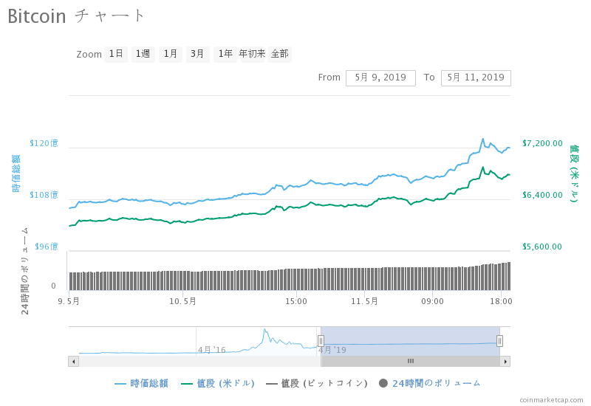The width and height of the screenshot is (591, 406).
Task: Choose the 3月 zoom range
Action: [197, 54]
